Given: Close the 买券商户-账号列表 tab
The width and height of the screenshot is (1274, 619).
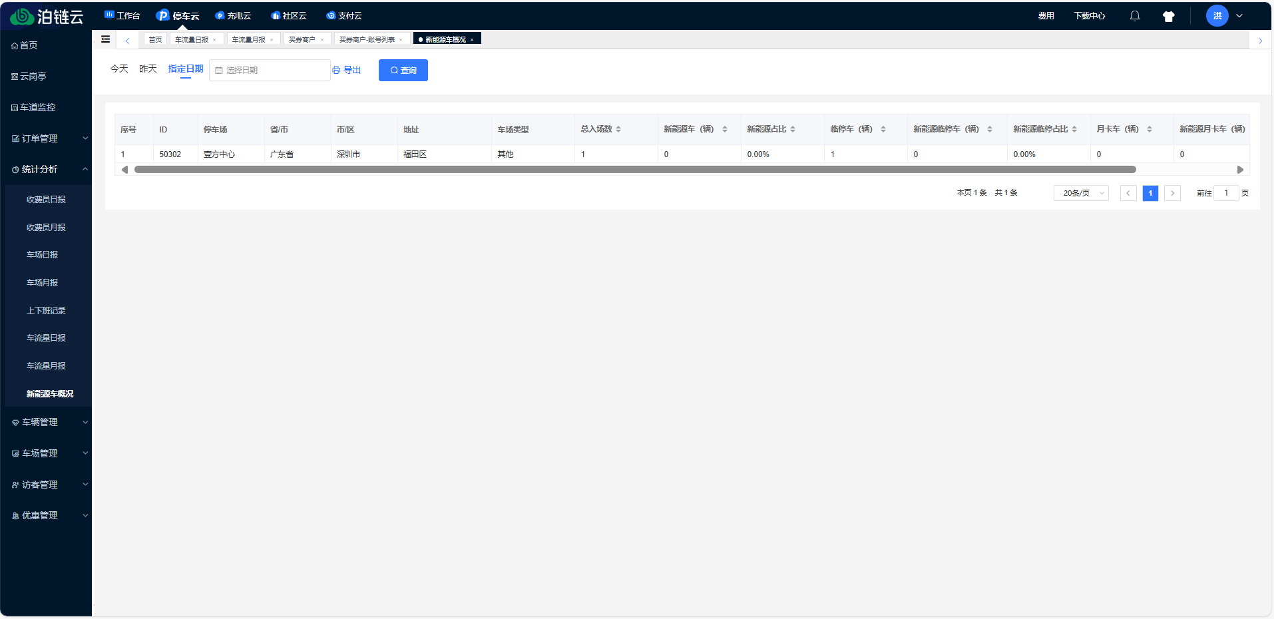Looking at the screenshot, I should pos(401,40).
